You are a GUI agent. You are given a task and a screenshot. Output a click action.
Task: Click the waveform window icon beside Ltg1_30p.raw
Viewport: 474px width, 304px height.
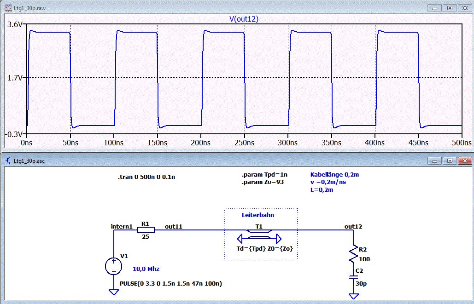[x=8, y=8]
